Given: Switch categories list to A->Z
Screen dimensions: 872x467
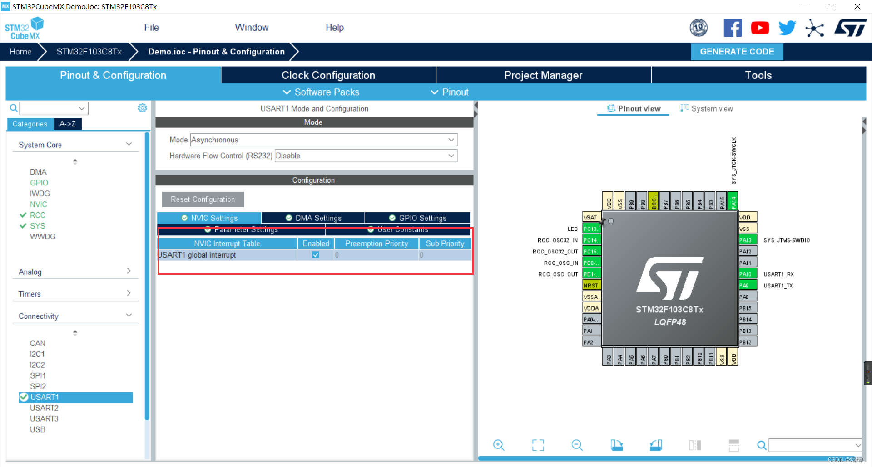Looking at the screenshot, I should click(68, 124).
